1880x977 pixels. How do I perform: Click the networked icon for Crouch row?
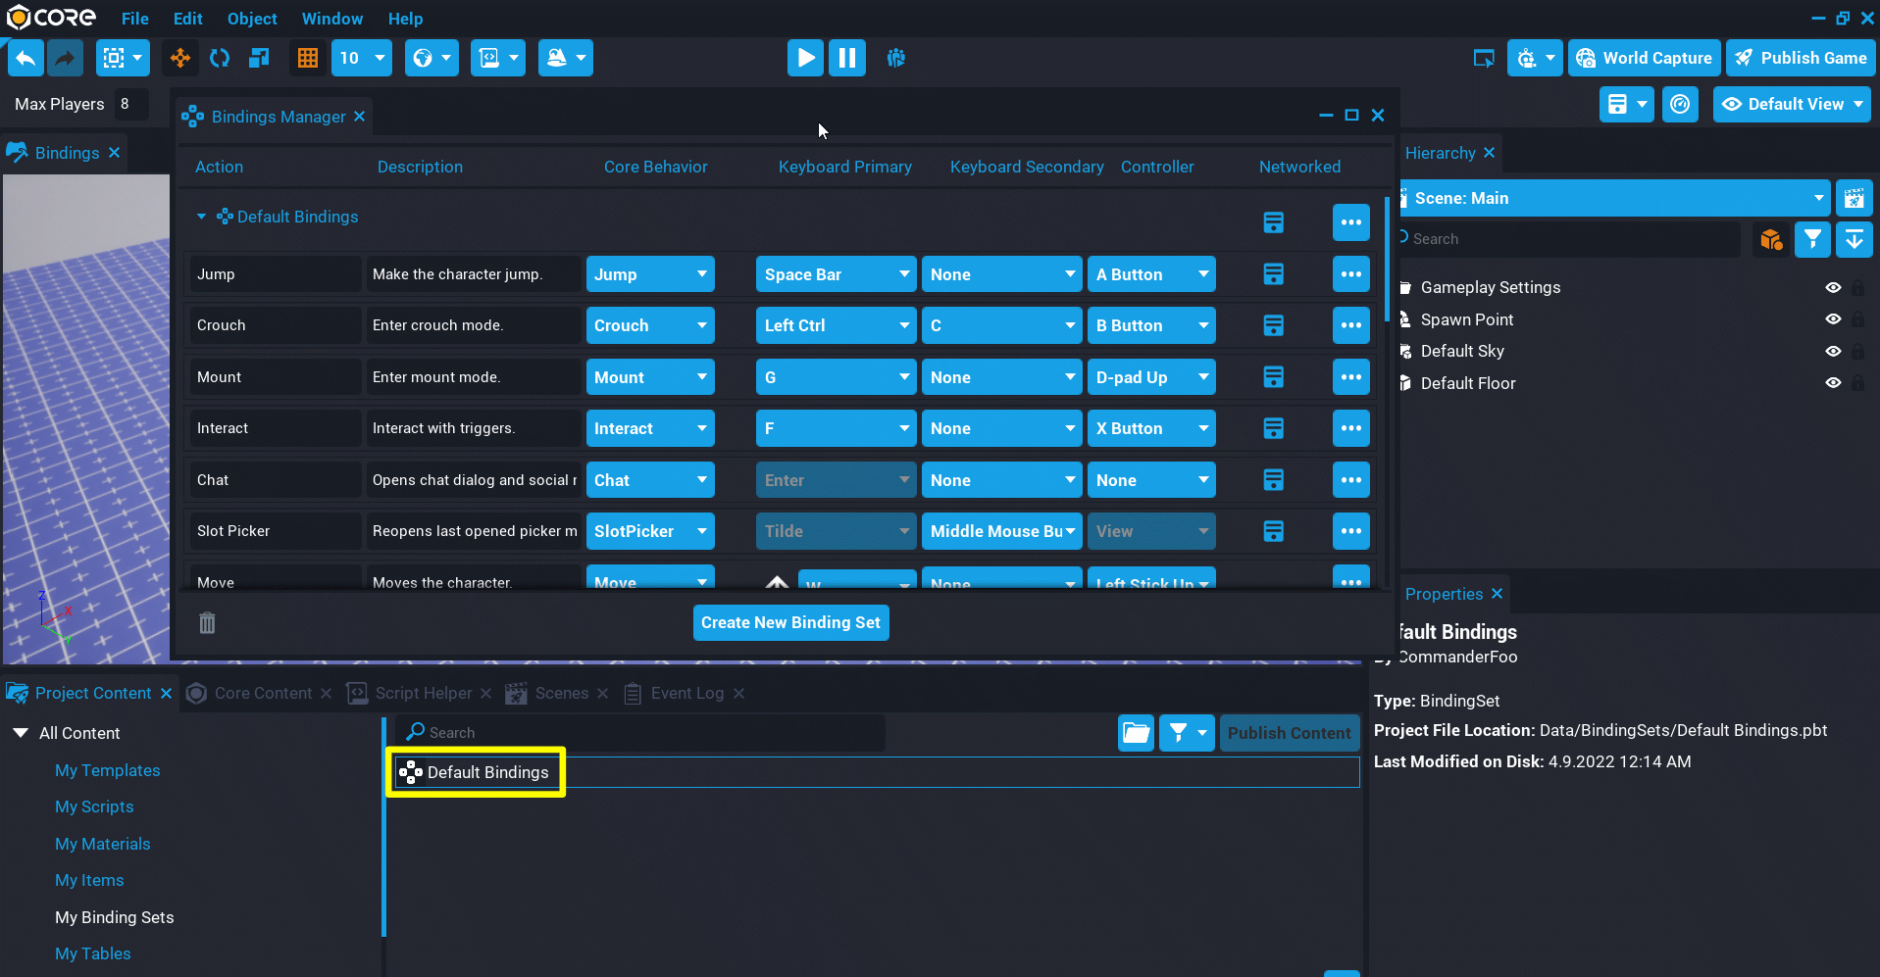click(x=1273, y=325)
